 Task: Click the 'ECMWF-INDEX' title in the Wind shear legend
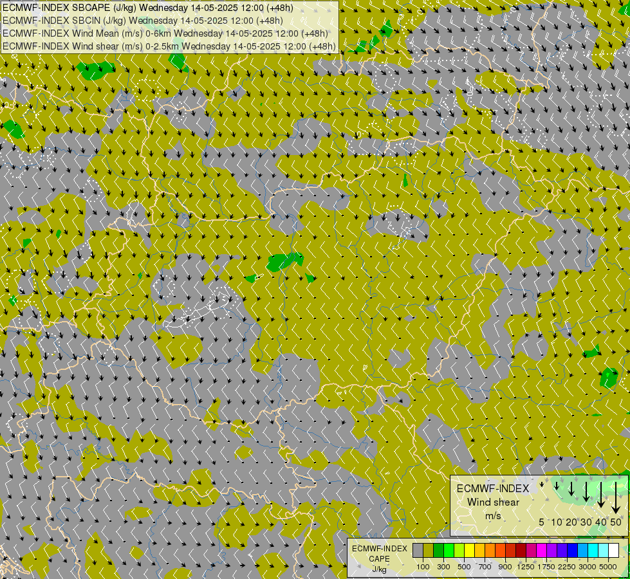pos(493,488)
